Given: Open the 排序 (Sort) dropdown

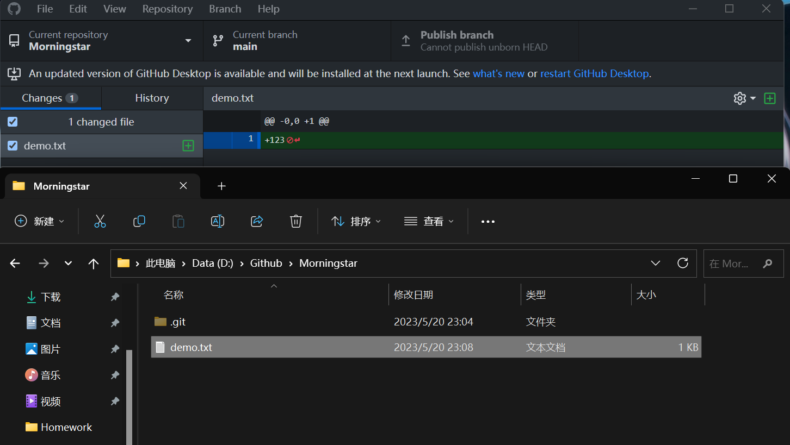Looking at the screenshot, I should pyautogui.click(x=356, y=221).
